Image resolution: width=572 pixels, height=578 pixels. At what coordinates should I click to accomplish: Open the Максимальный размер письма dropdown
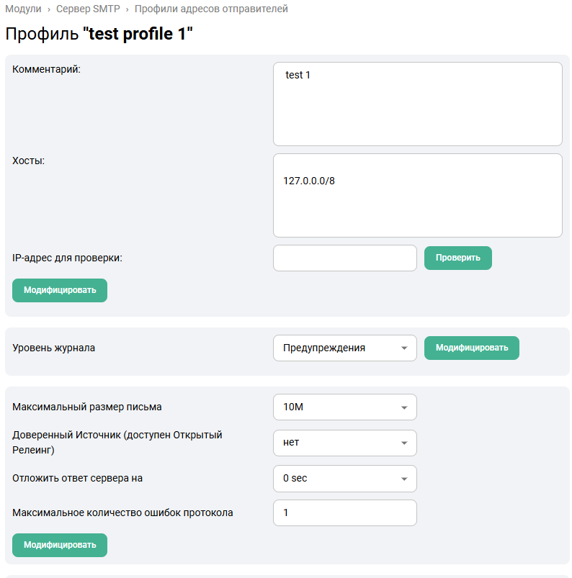[344, 407]
